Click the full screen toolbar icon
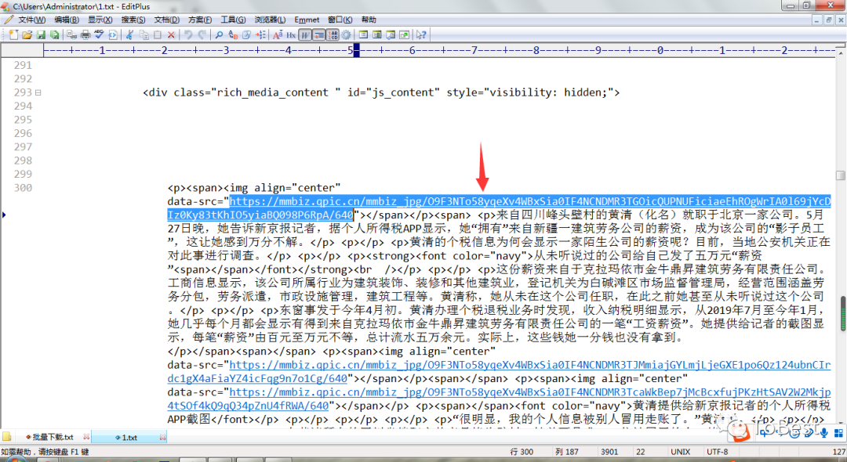Viewport: 847px width, 462px height. (404, 35)
